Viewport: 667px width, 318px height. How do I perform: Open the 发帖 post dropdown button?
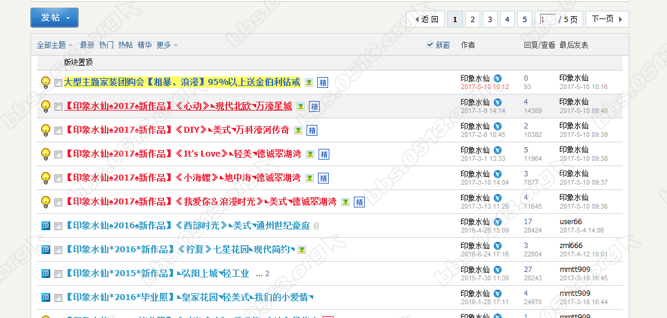(x=54, y=17)
